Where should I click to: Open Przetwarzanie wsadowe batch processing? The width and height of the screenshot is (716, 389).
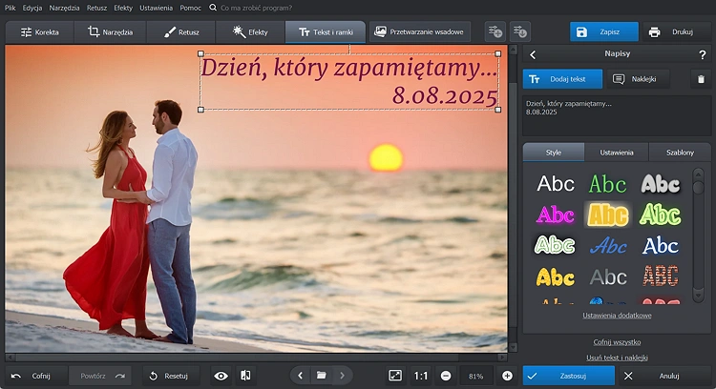click(x=420, y=31)
